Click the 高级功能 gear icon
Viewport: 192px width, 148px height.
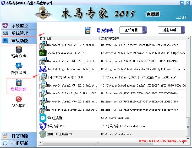point(5,41)
